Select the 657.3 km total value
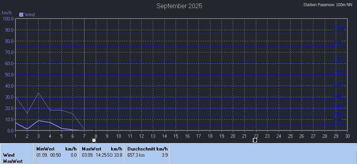357x164 pixels. [x=136, y=155]
